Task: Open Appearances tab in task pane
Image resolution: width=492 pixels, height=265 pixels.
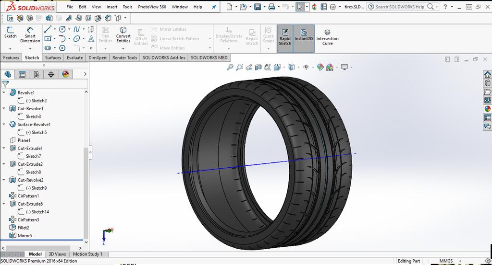Action: tap(487, 109)
